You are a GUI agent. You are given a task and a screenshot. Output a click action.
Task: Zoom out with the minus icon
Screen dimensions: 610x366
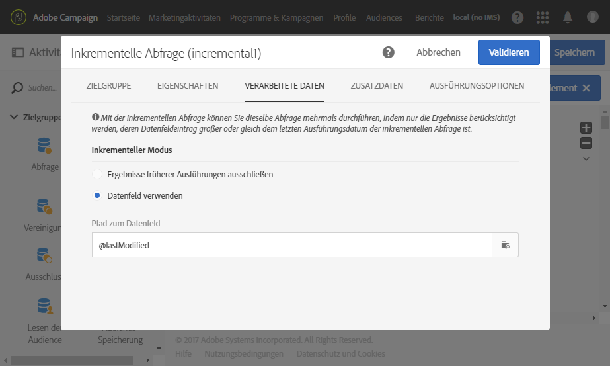(586, 143)
